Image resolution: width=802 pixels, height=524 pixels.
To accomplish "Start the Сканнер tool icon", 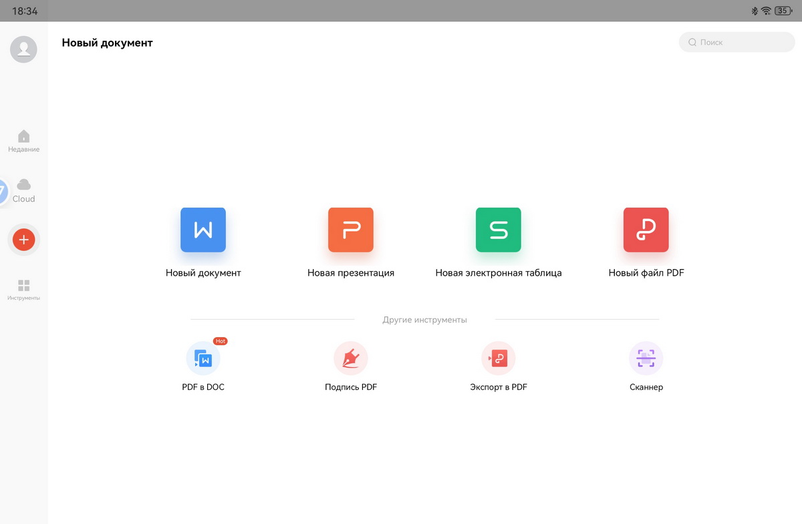I will point(646,358).
